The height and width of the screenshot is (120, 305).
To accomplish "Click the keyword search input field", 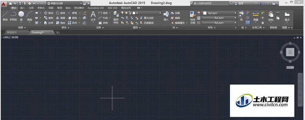I will 211,3.
